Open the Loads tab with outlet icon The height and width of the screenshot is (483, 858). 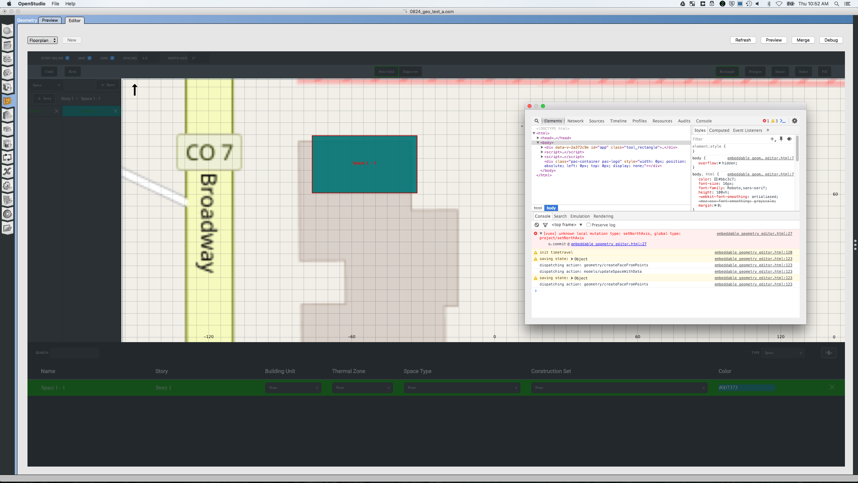click(x=7, y=73)
